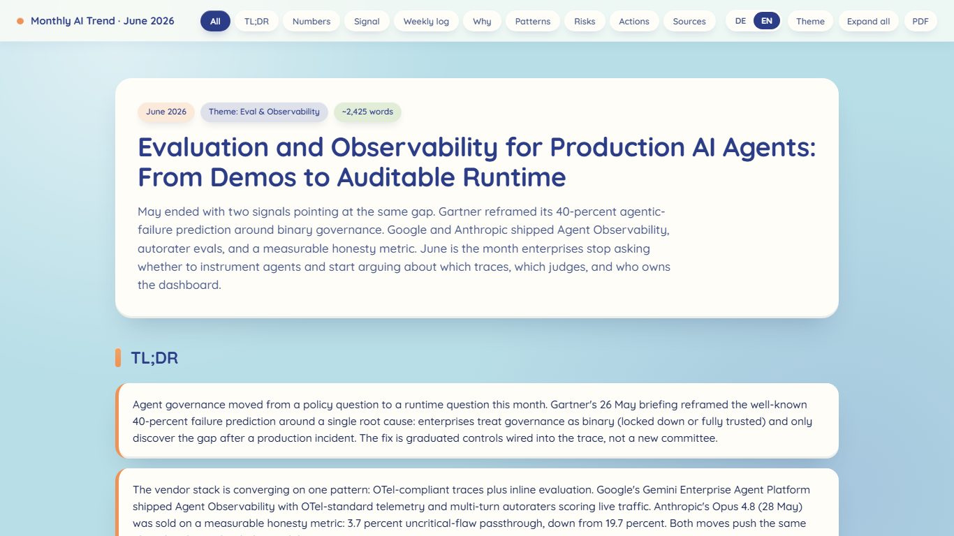The width and height of the screenshot is (954, 536).
Task: Click the Monthly AI Trend · June 2026 title
Action: pos(103,21)
